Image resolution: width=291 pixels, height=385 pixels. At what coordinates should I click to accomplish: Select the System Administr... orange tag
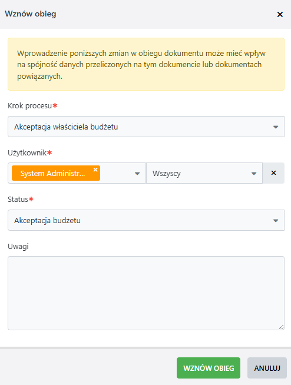click(52, 173)
